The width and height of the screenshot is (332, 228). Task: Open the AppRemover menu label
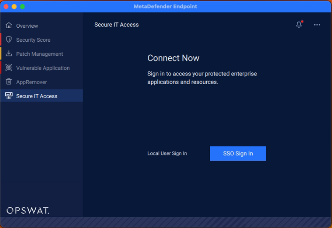tap(31, 82)
